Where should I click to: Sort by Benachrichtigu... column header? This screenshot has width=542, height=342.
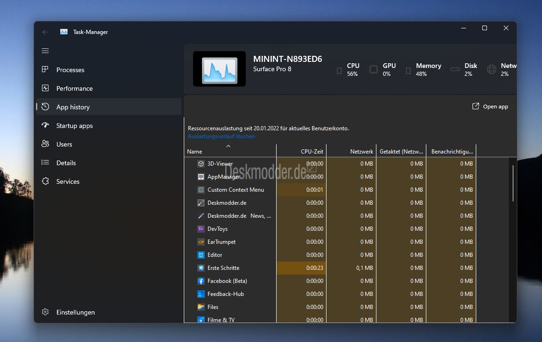pyautogui.click(x=451, y=151)
